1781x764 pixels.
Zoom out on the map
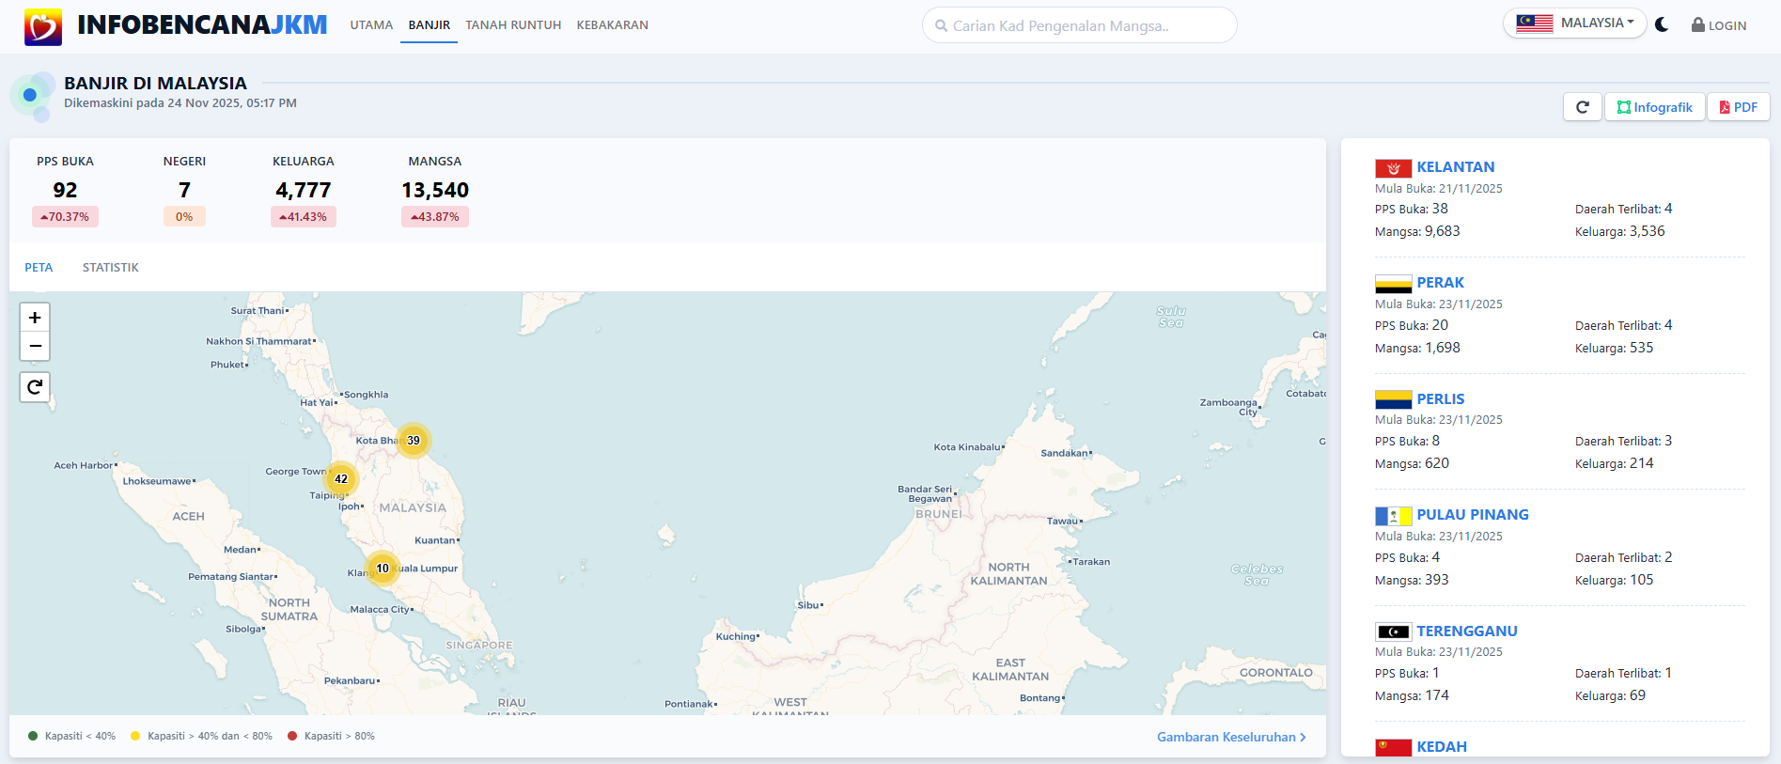[35, 346]
